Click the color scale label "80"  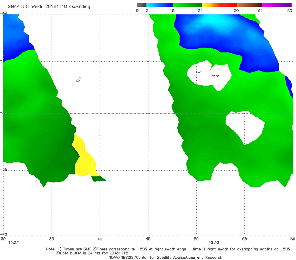290,11
